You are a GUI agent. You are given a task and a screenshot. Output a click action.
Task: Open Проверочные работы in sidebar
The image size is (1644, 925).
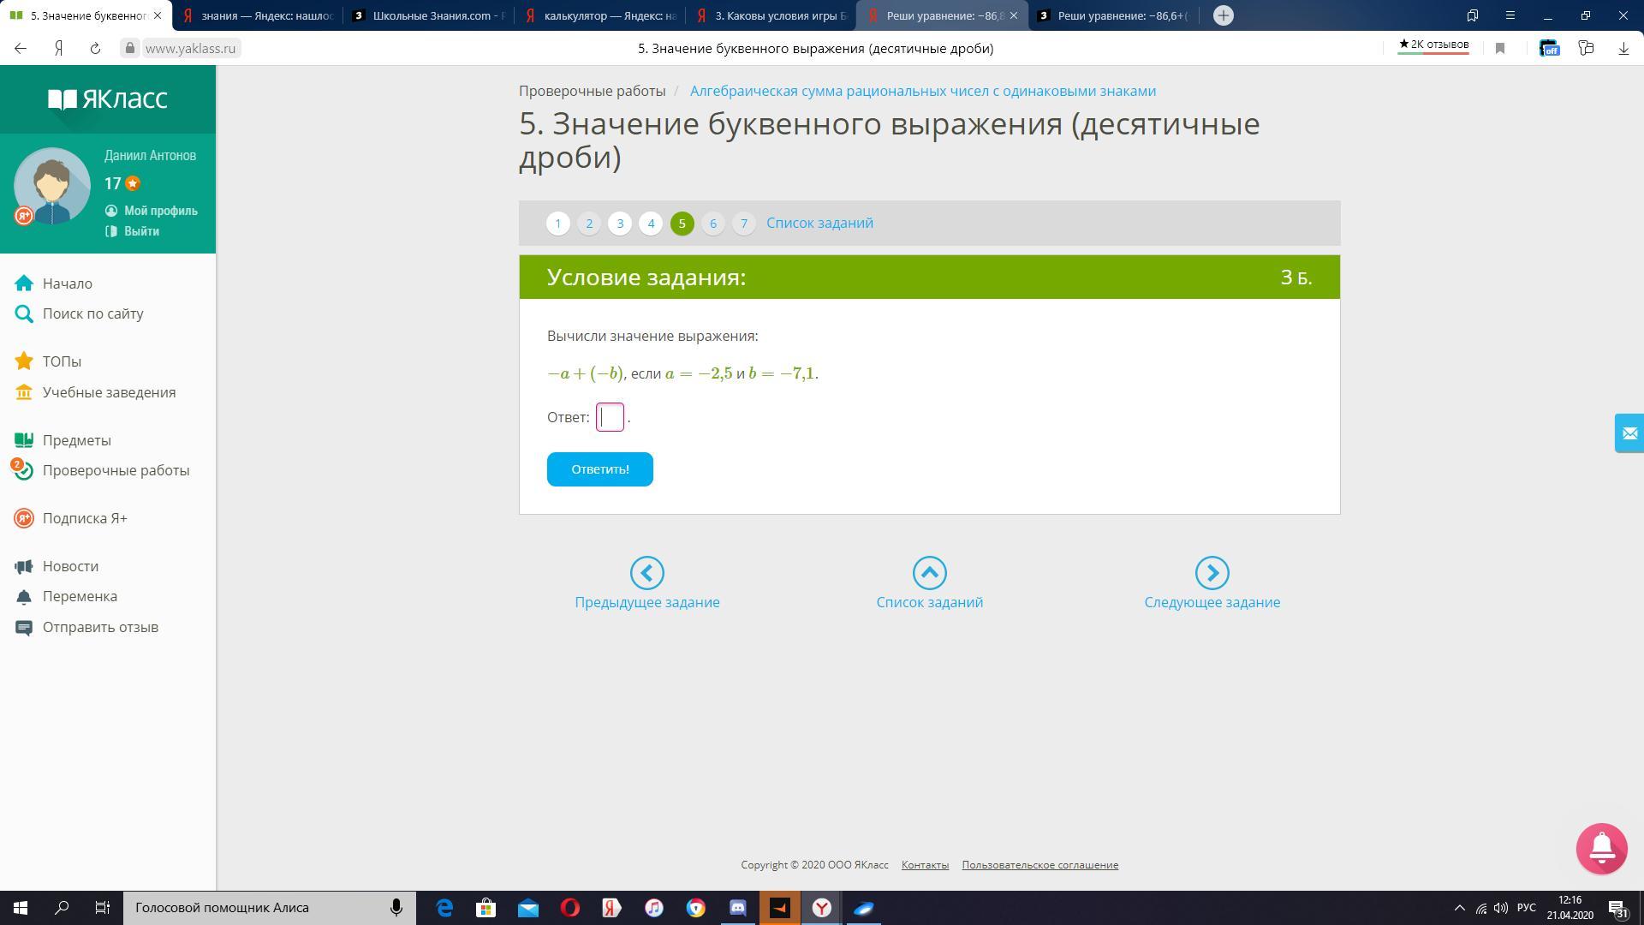(x=116, y=470)
